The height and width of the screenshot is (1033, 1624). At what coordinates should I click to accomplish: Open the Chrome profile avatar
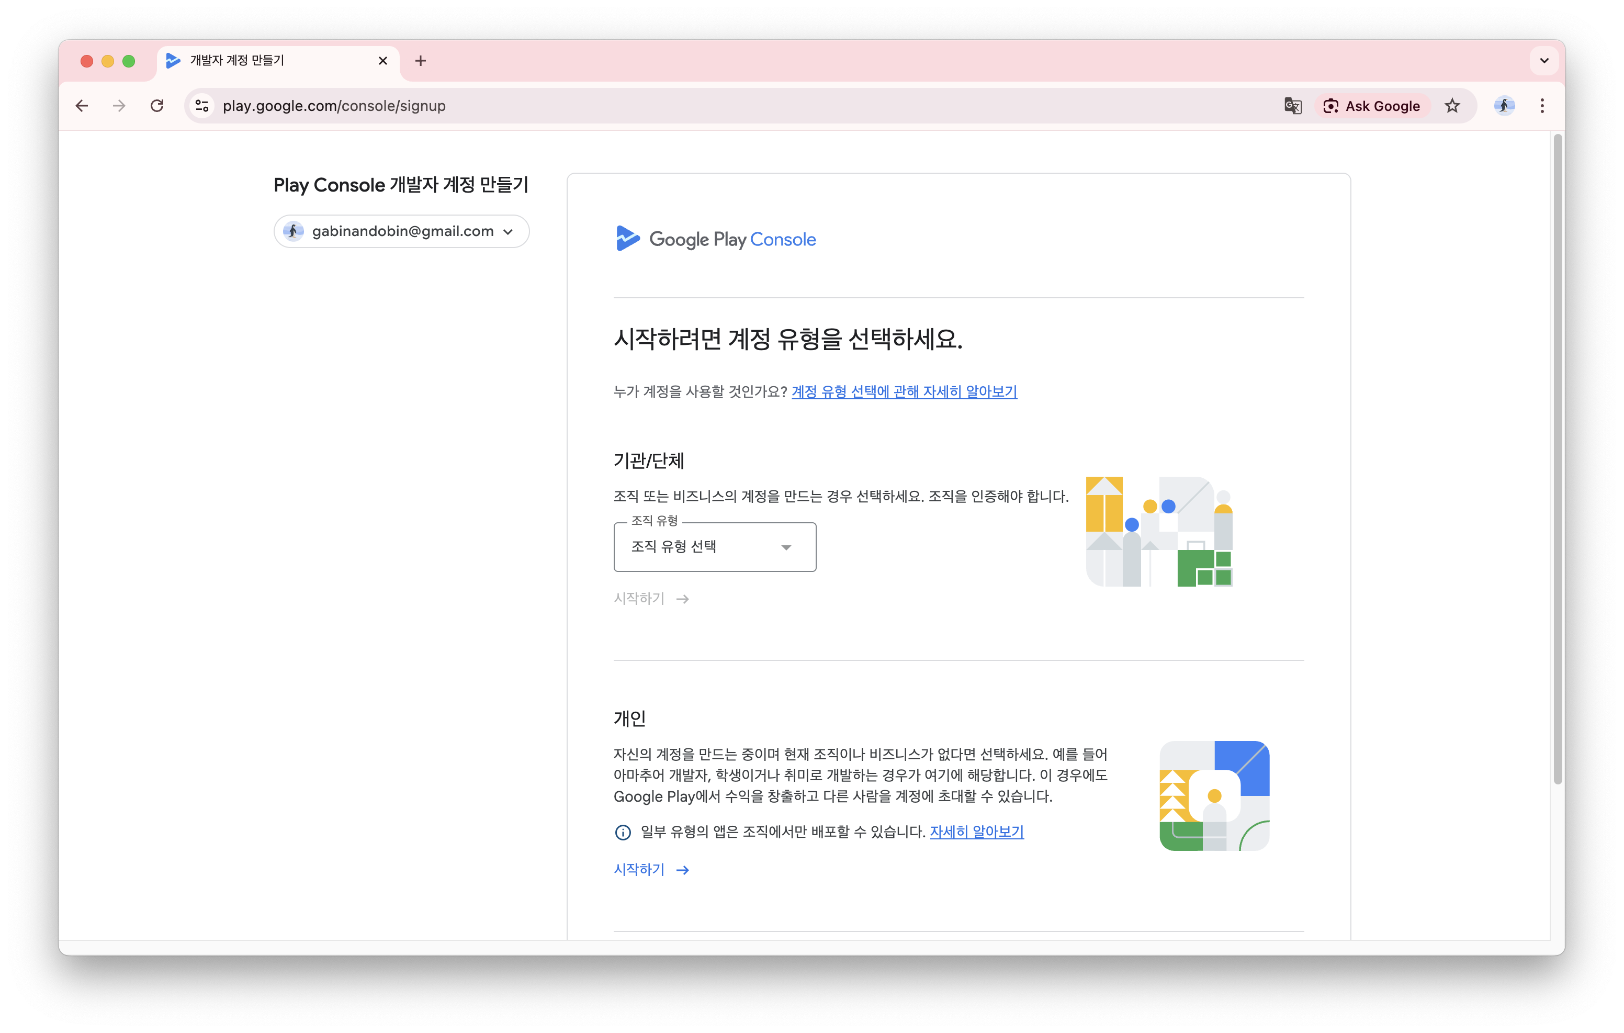pyautogui.click(x=1504, y=105)
